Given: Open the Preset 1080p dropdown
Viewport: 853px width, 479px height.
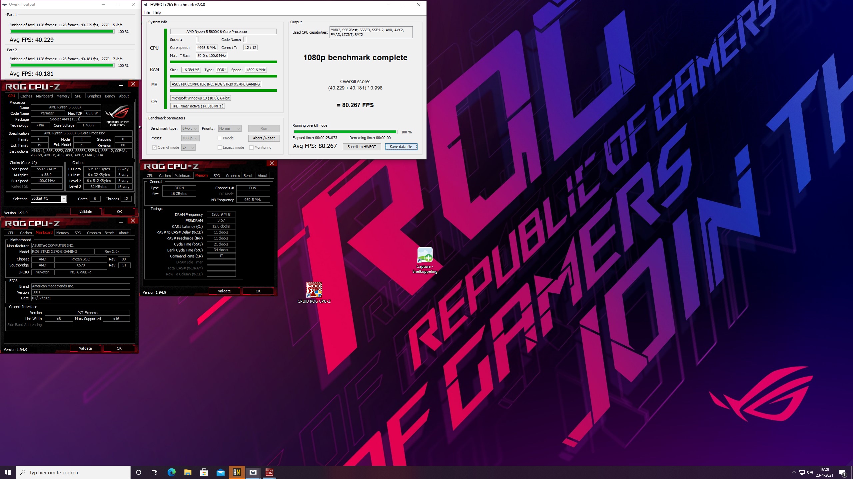Looking at the screenshot, I should (x=190, y=138).
